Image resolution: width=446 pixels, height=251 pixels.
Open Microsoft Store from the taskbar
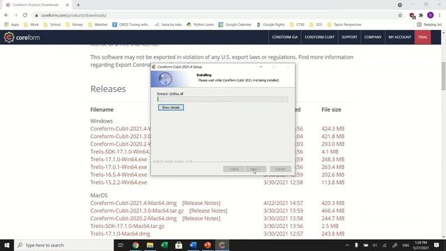[x=178, y=245]
